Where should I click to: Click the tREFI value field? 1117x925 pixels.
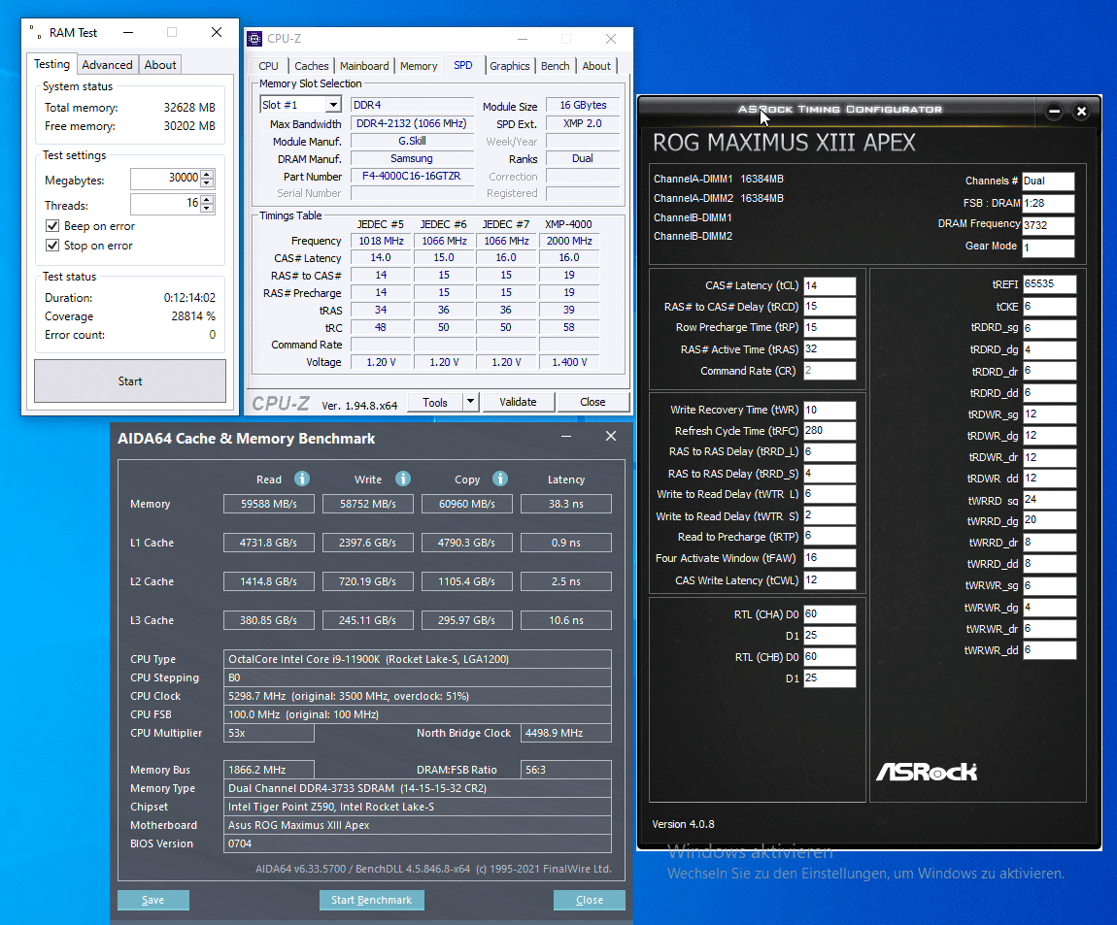[x=1049, y=284]
